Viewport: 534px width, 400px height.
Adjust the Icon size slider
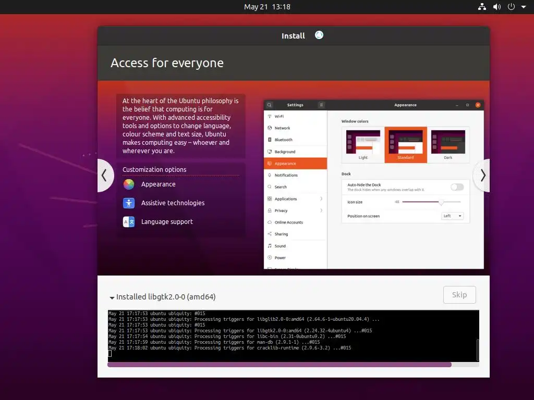pyautogui.click(x=431, y=202)
